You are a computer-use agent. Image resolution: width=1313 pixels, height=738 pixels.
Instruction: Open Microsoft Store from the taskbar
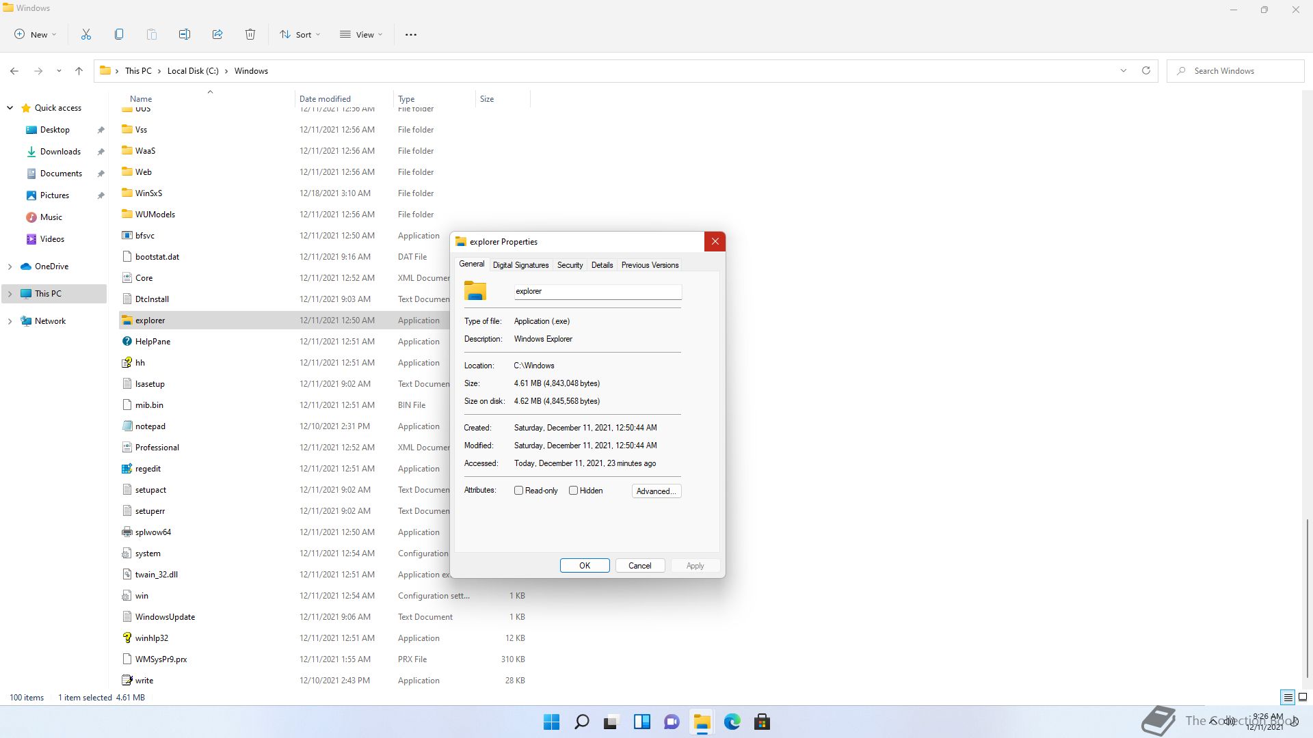[762, 722]
